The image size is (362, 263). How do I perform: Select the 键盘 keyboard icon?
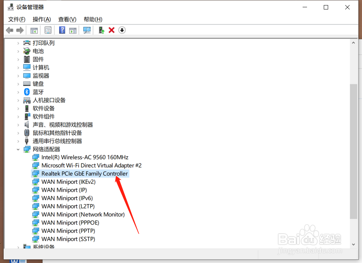[x=27, y=84]
